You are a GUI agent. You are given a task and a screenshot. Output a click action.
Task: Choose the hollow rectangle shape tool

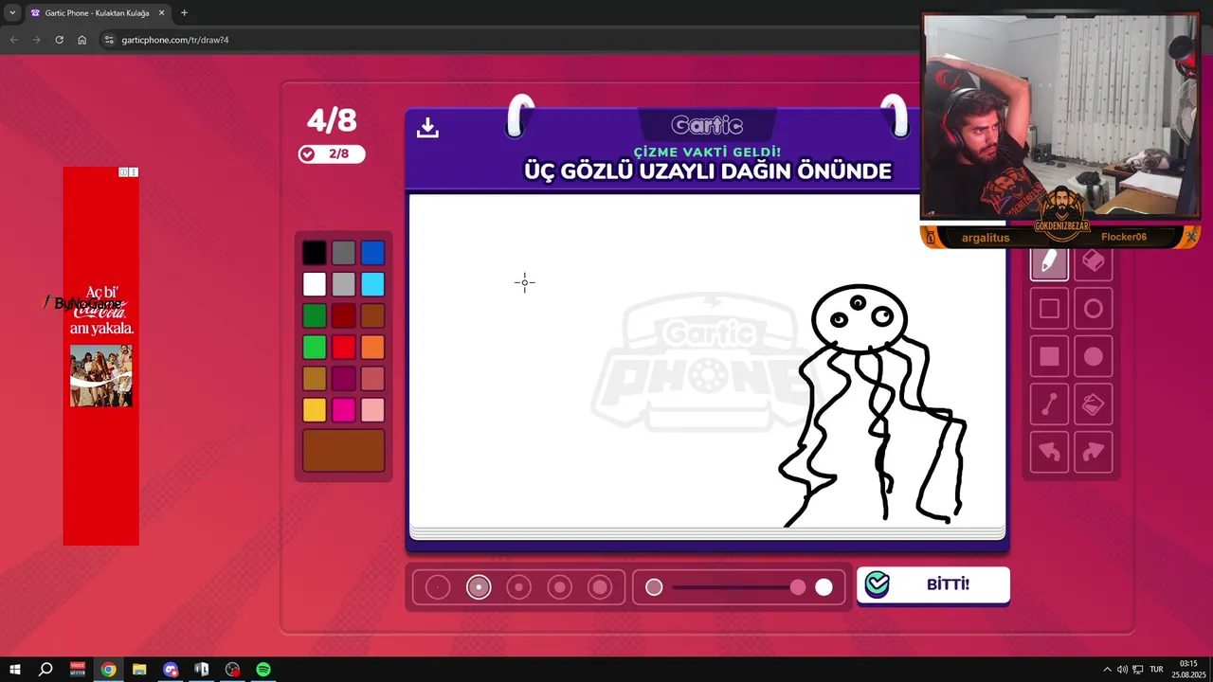(1049, 309)
